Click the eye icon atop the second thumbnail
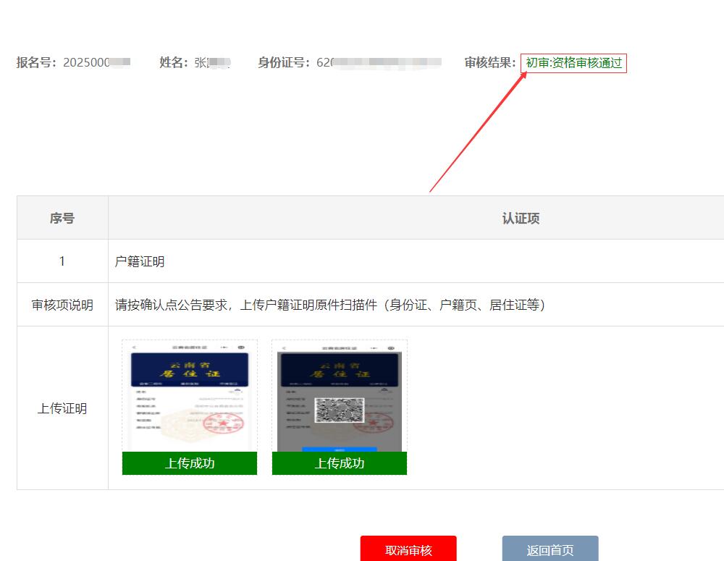 [x=391, y=347]
